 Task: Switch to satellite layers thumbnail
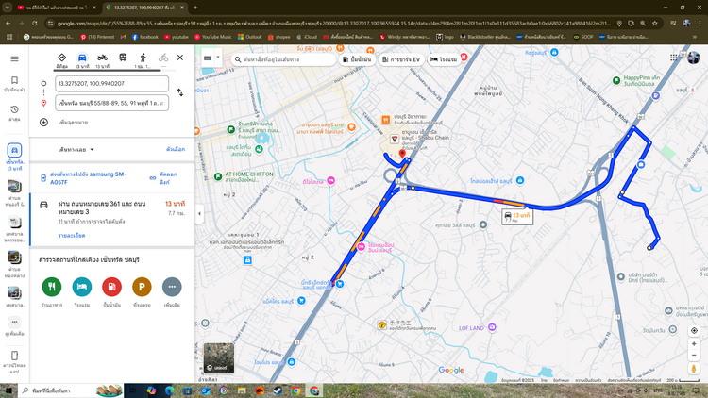pos(219,357)
